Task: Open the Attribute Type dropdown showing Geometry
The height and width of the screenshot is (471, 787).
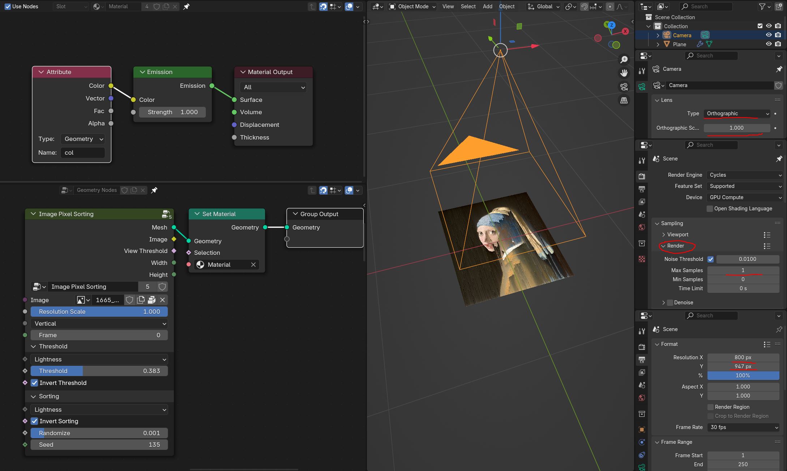Action: (x=83, y=139)
